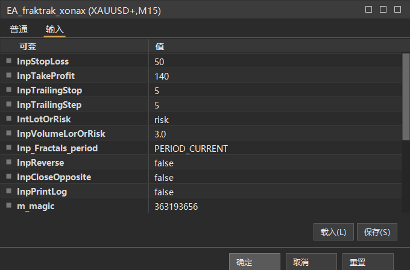Select the InpCloseOpposite variable name
This screenshot has width=410, height=270.
pos(54,177)
